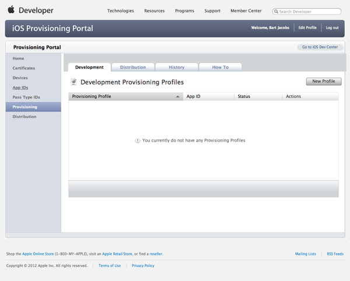Click Apple Retail Store link
The image size is (350, 281).
tap(117, 254)
